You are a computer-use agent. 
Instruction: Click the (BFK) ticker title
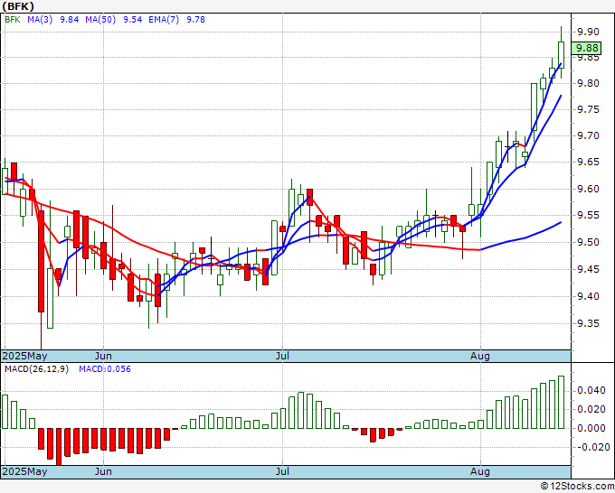(18, 6)
